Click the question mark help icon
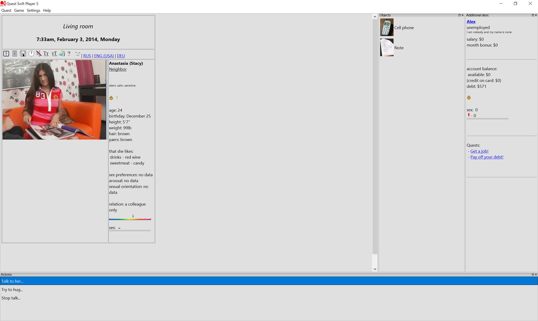The width and height of the screenshot is (538, 321). pos(69,53)
